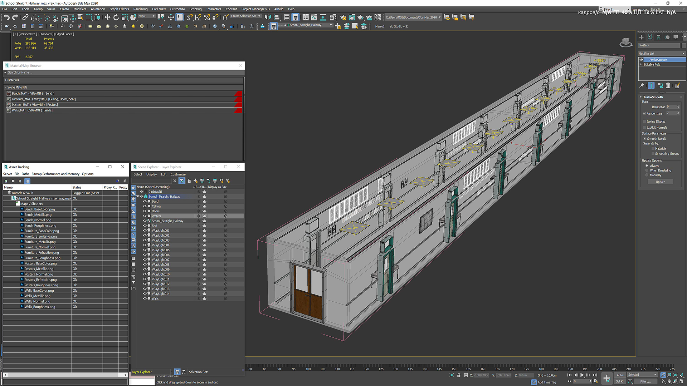
Task: Open Bitmap Performance and Memory menu
Action: tap(55, 174)
